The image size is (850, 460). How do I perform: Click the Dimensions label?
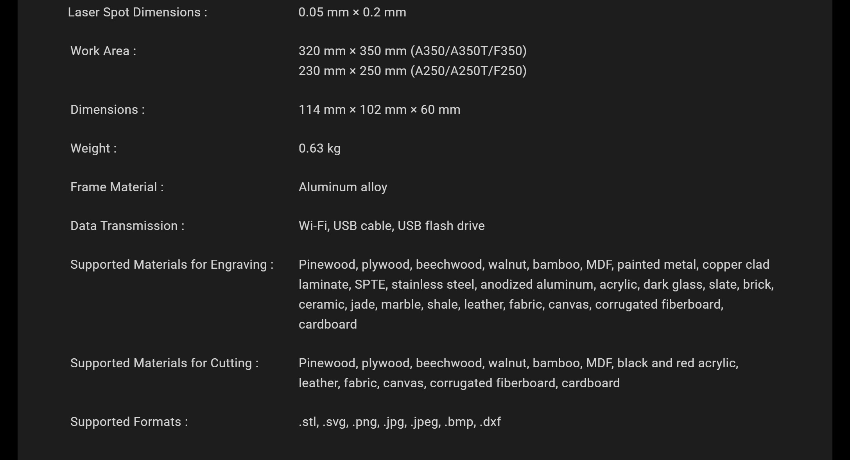[108, 110]
